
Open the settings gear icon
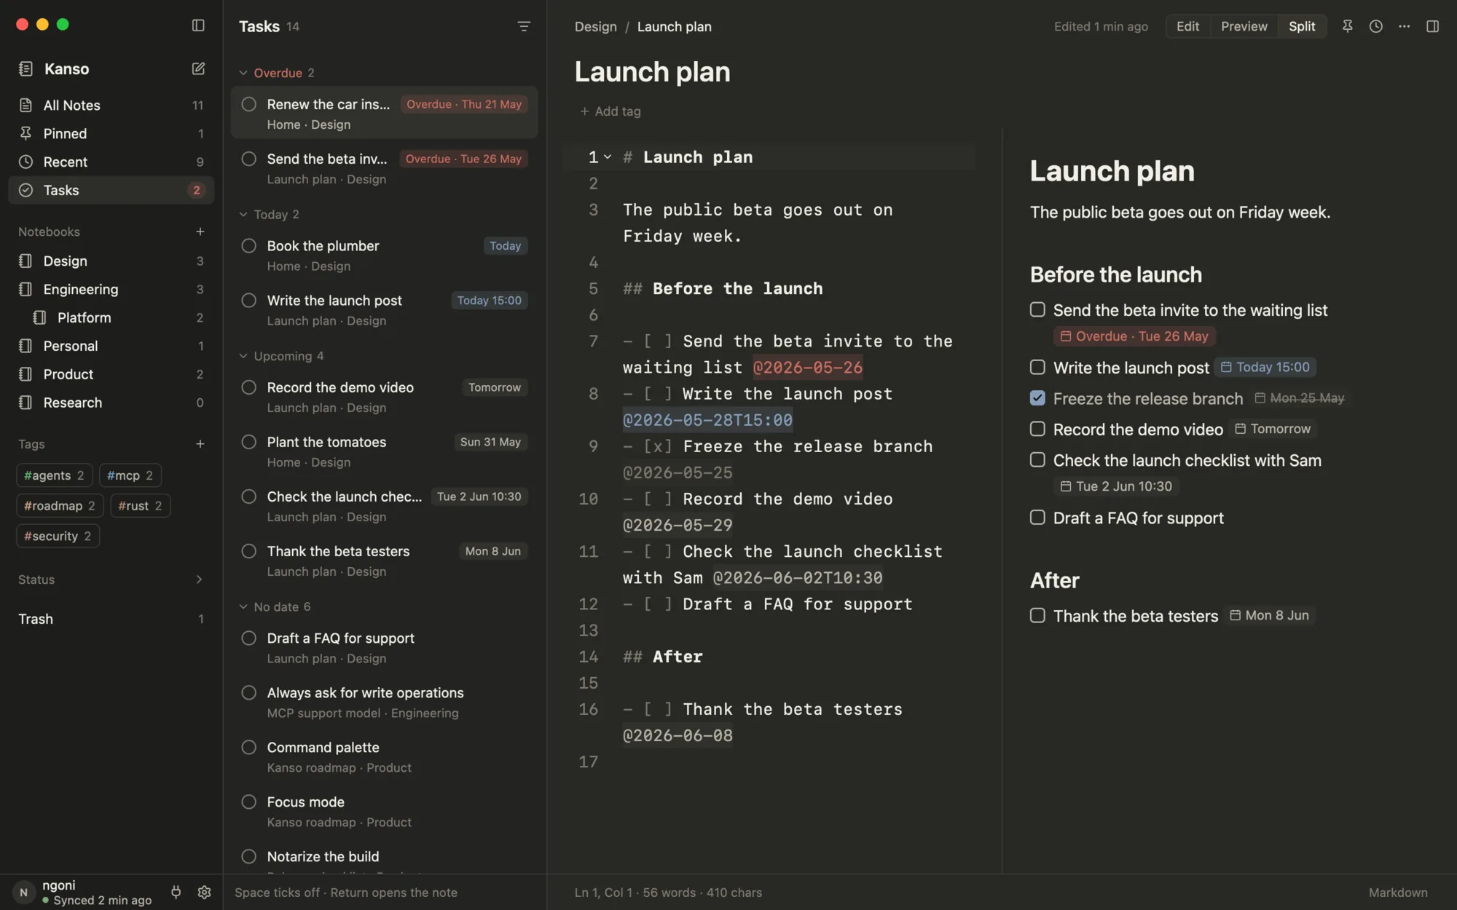(x=204, y=893)
